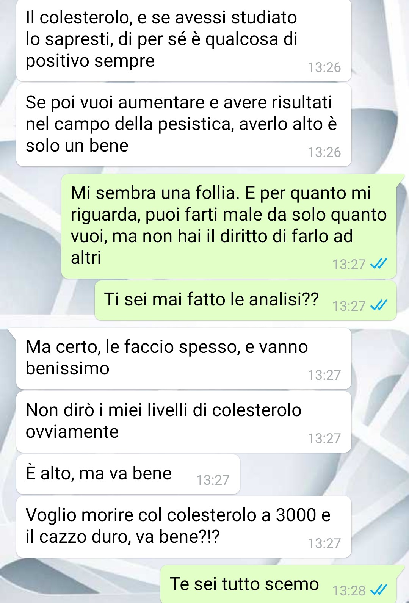The height and width of the screenshot is (603, 409).
Task: Select the message about 'campo della pesistica'
Action: 184,125
